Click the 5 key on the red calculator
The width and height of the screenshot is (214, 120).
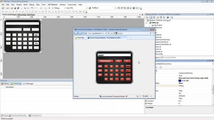111,71
